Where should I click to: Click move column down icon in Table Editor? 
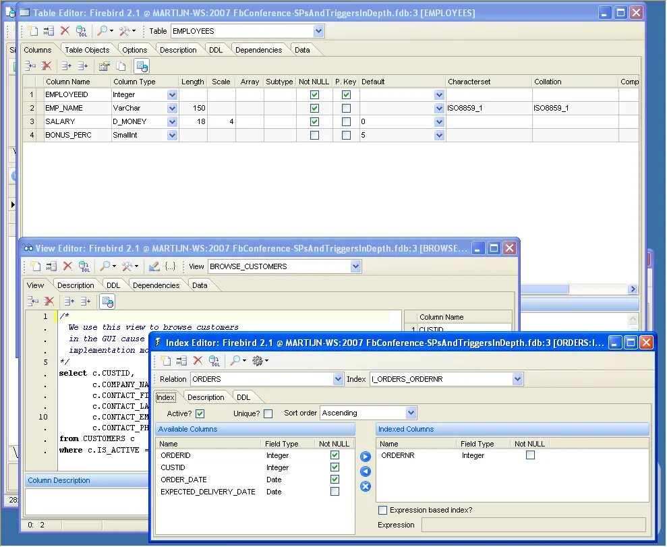pos(82,66)
